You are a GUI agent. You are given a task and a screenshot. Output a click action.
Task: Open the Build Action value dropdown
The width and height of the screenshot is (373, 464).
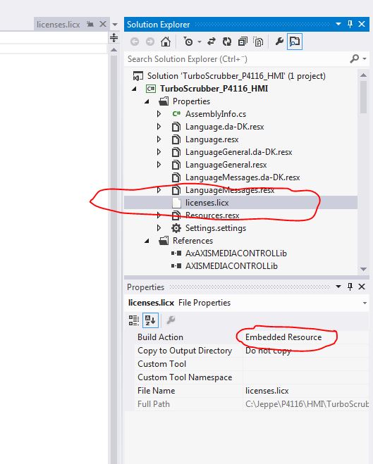click(x=305, y=337)
